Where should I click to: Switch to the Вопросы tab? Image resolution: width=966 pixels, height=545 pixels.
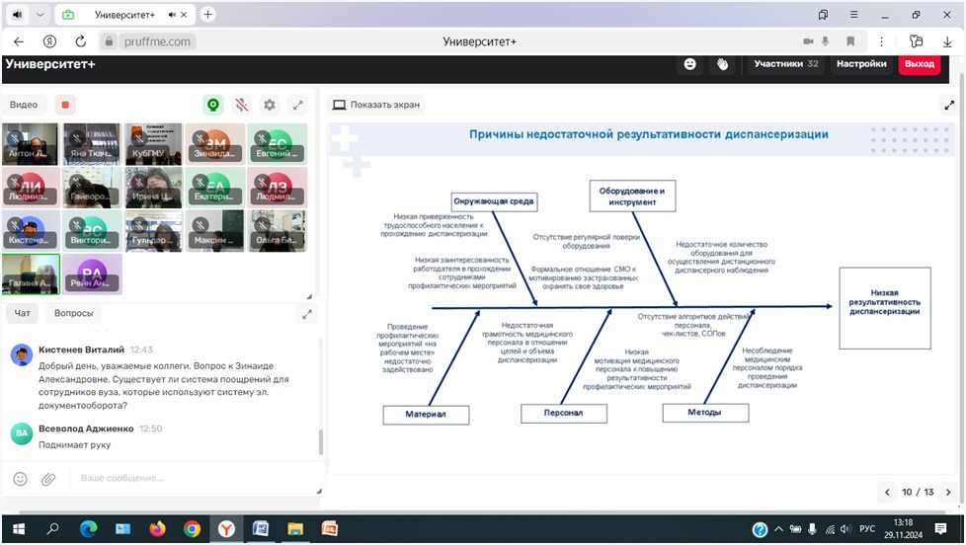click(74, 313)
